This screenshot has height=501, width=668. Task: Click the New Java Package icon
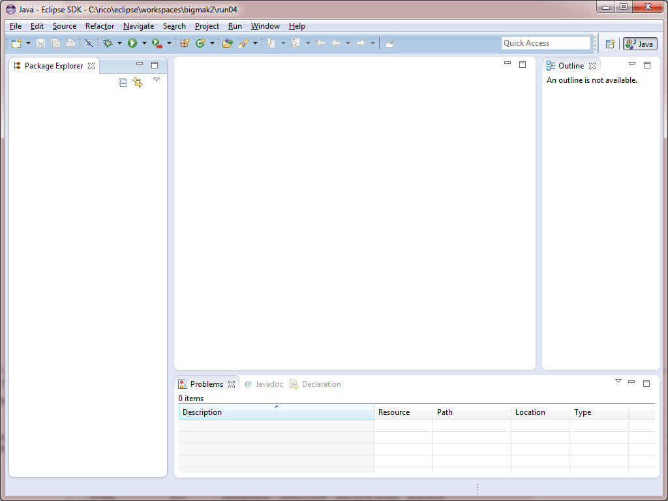pos(185,43)
